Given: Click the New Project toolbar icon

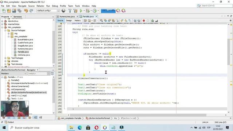Looking at the screenshot, I should (9, 11).
